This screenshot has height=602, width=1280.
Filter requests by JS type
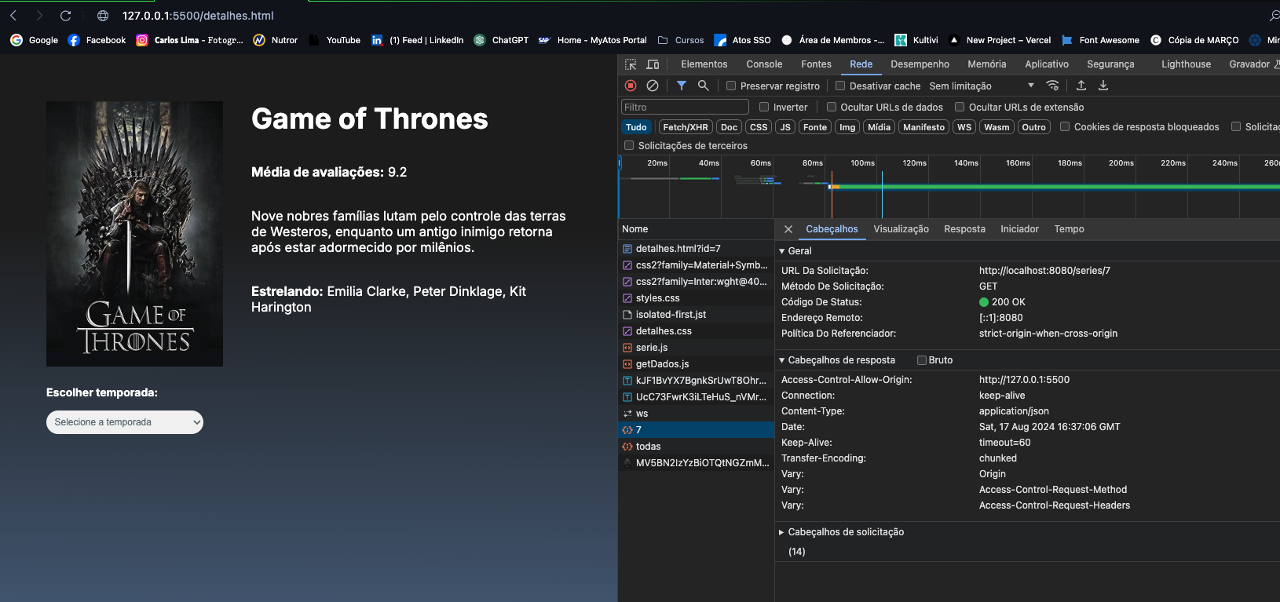point(785,127)
